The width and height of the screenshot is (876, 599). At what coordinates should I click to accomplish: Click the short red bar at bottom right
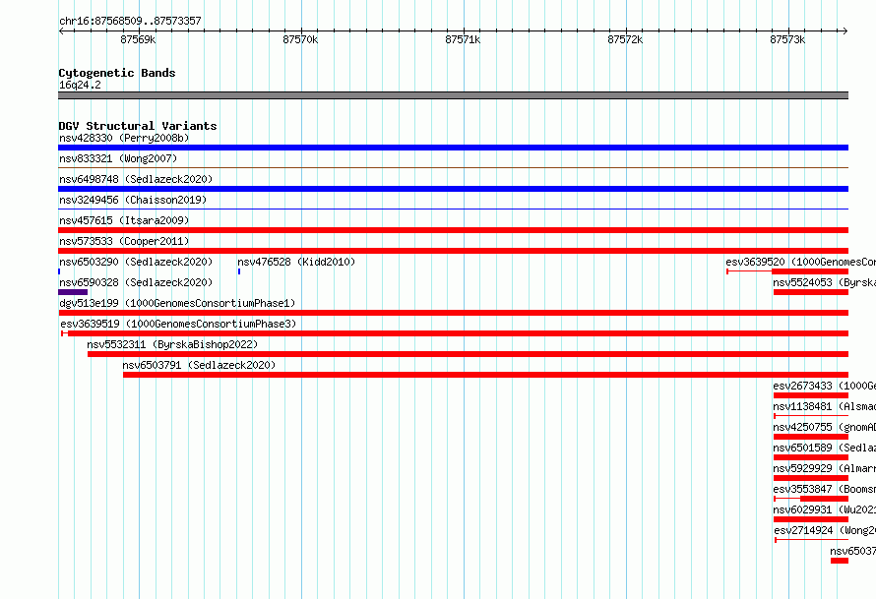click(840, 561)
